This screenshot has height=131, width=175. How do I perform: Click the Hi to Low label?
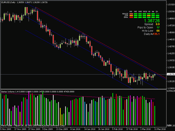pyautogui.click(x=148, y=31)
